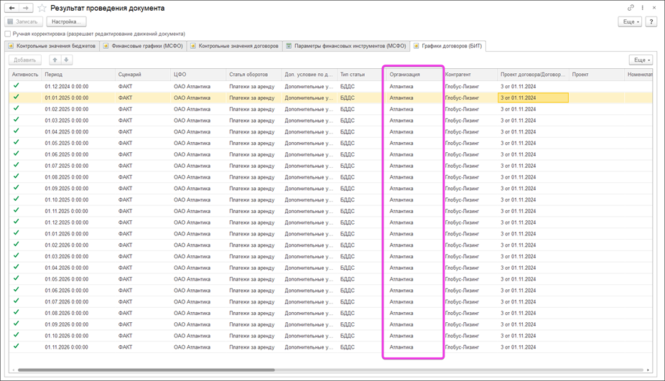
Task: Move row up with the up arrow
Action: [55, 60]
